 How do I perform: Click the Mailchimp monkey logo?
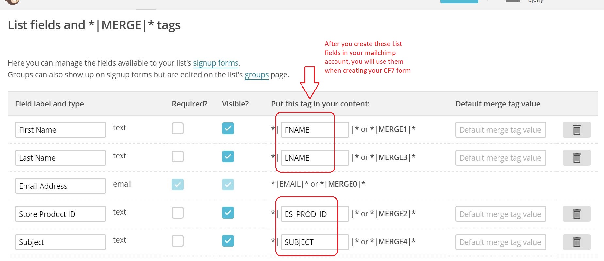tap(12, 2)
